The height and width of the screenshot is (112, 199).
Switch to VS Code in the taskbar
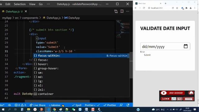coord(48,109)
